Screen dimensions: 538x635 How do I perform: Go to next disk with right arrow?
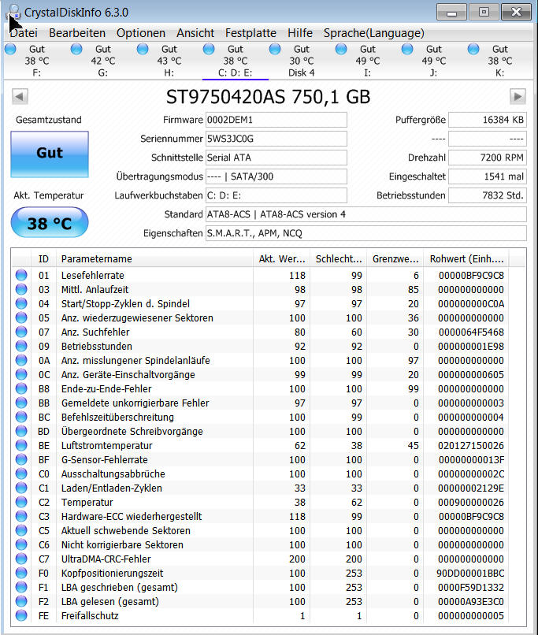point(518,96)
